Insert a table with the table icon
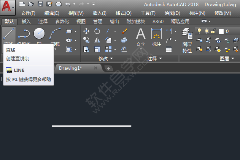The height and width of the screenshot is (160, 240). pyautogui.click(x=169, y=49)
